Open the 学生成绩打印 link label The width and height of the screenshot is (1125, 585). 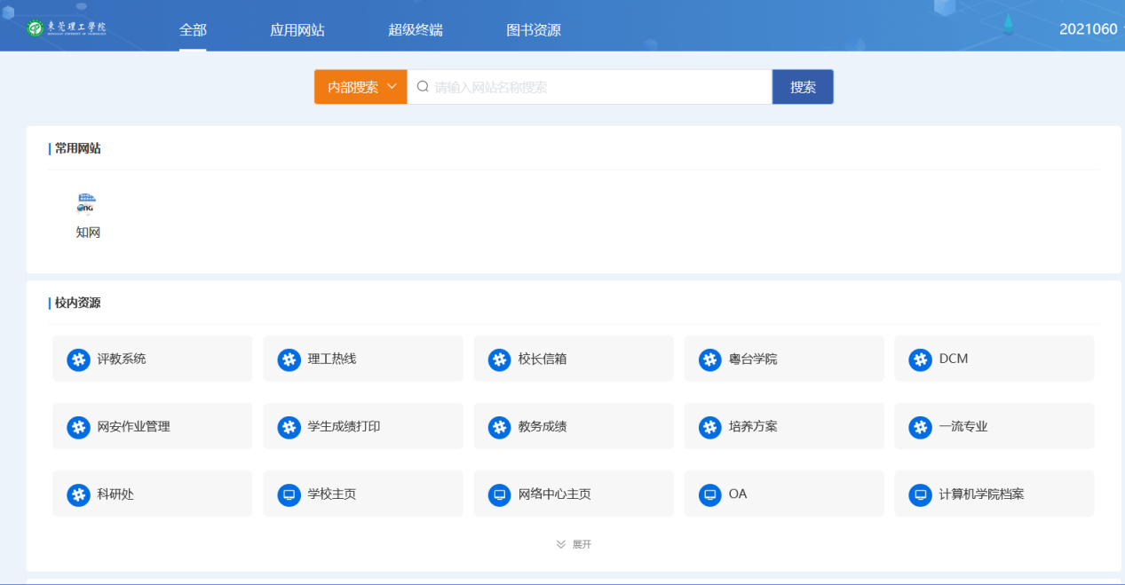[x=345, y=426]
